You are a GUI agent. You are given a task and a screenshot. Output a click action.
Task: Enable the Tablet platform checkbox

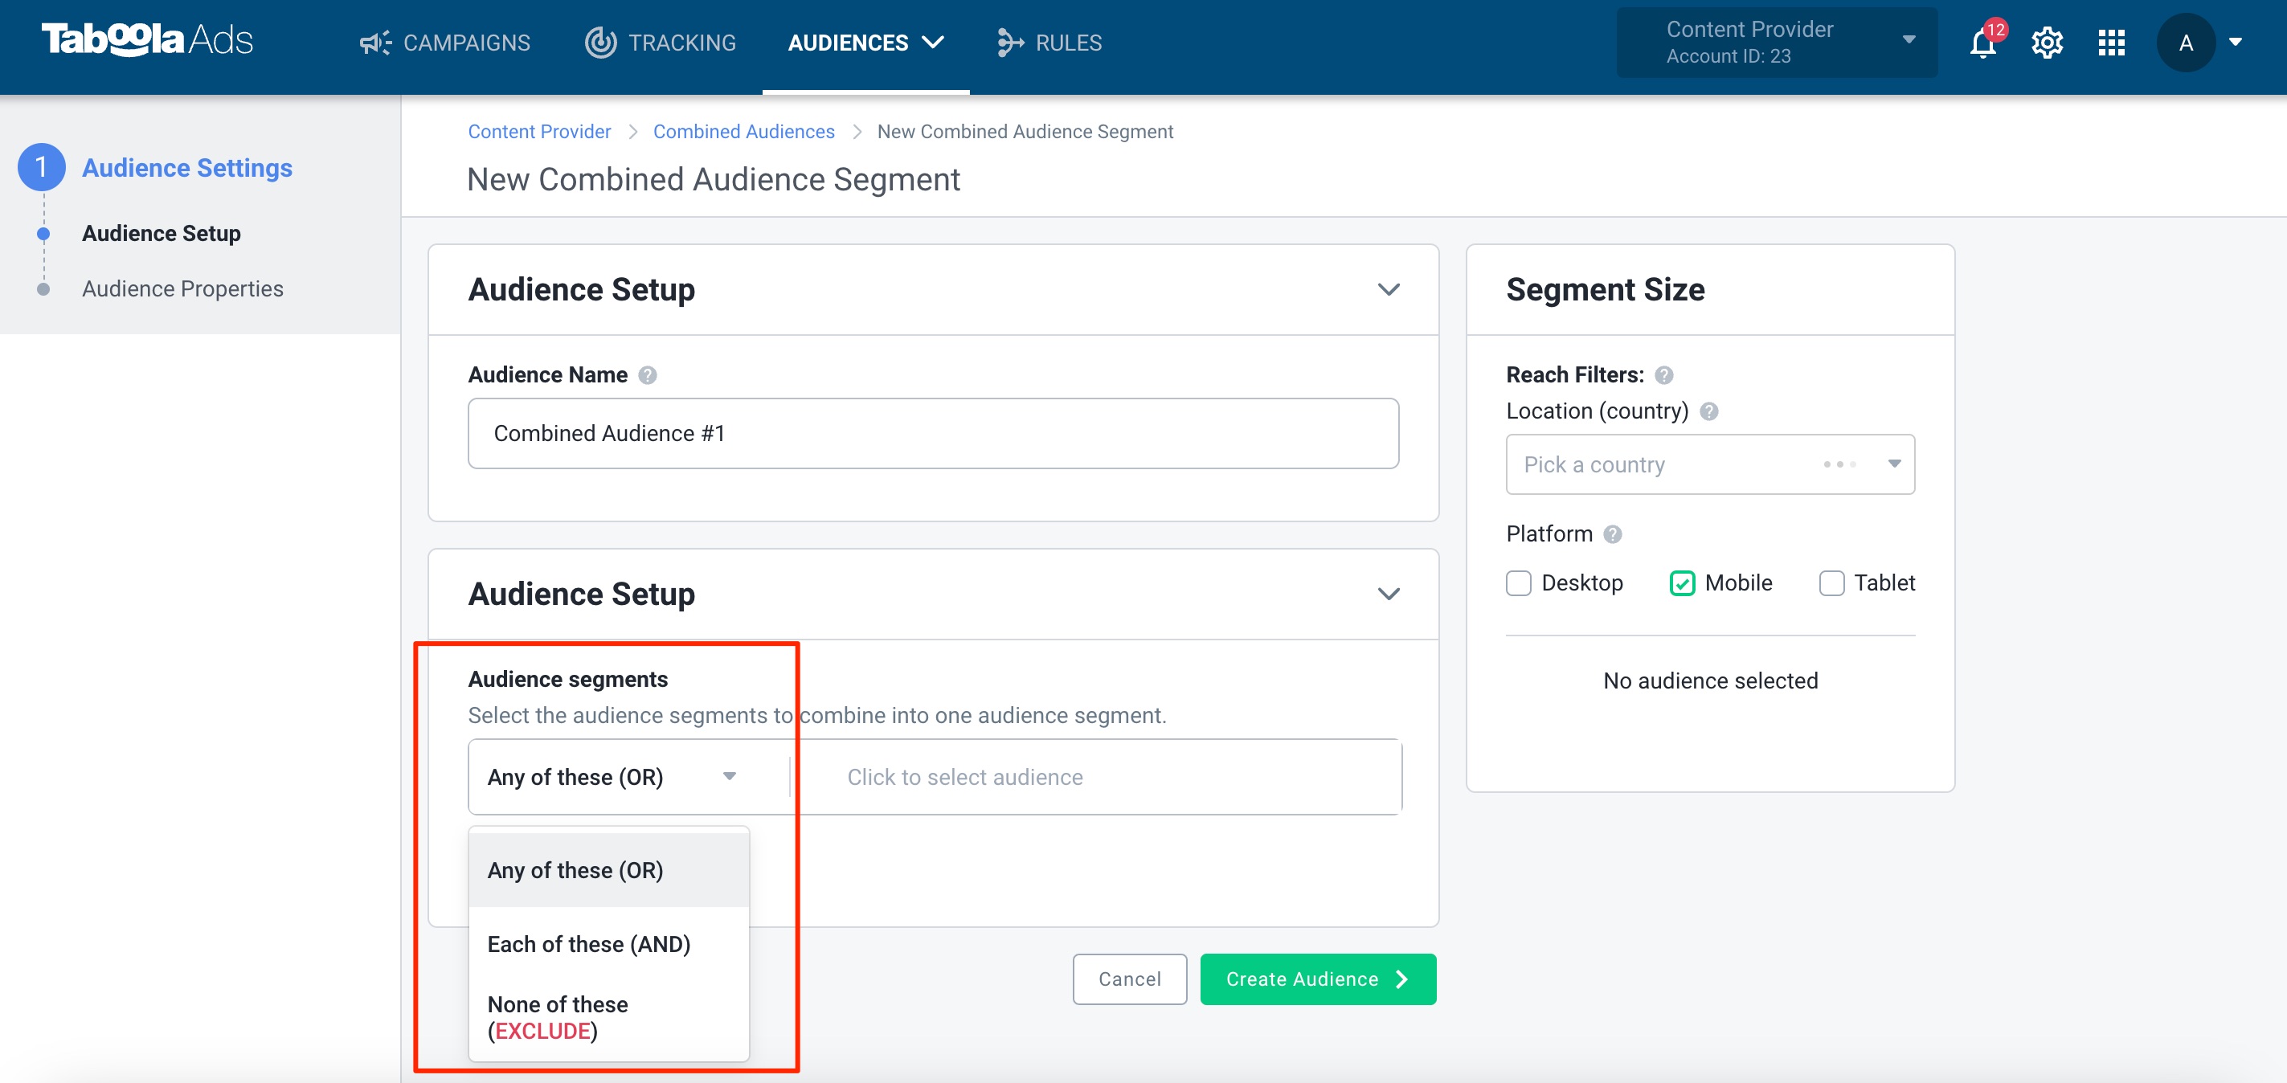pyautogui.click(x=1831, y=583)
